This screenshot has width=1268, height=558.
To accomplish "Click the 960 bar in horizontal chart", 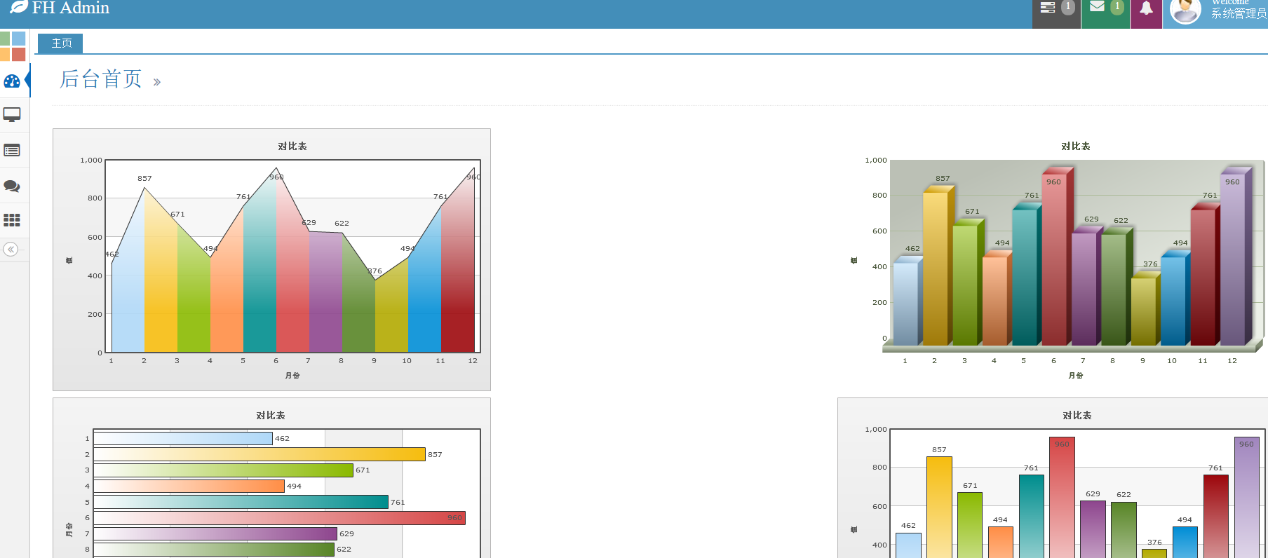I will point(279,518).
